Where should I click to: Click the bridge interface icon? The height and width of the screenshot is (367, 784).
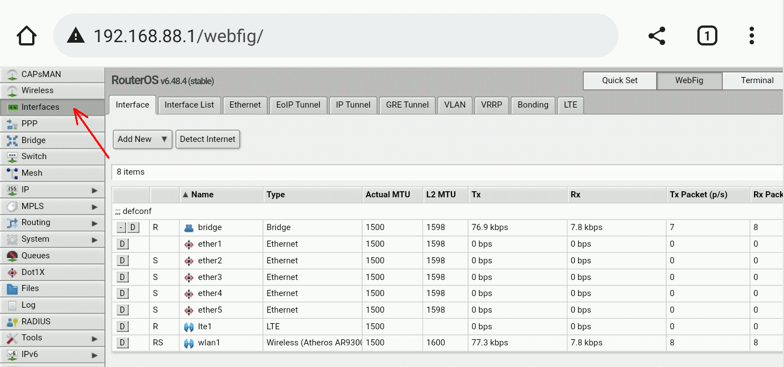[189, 227]
